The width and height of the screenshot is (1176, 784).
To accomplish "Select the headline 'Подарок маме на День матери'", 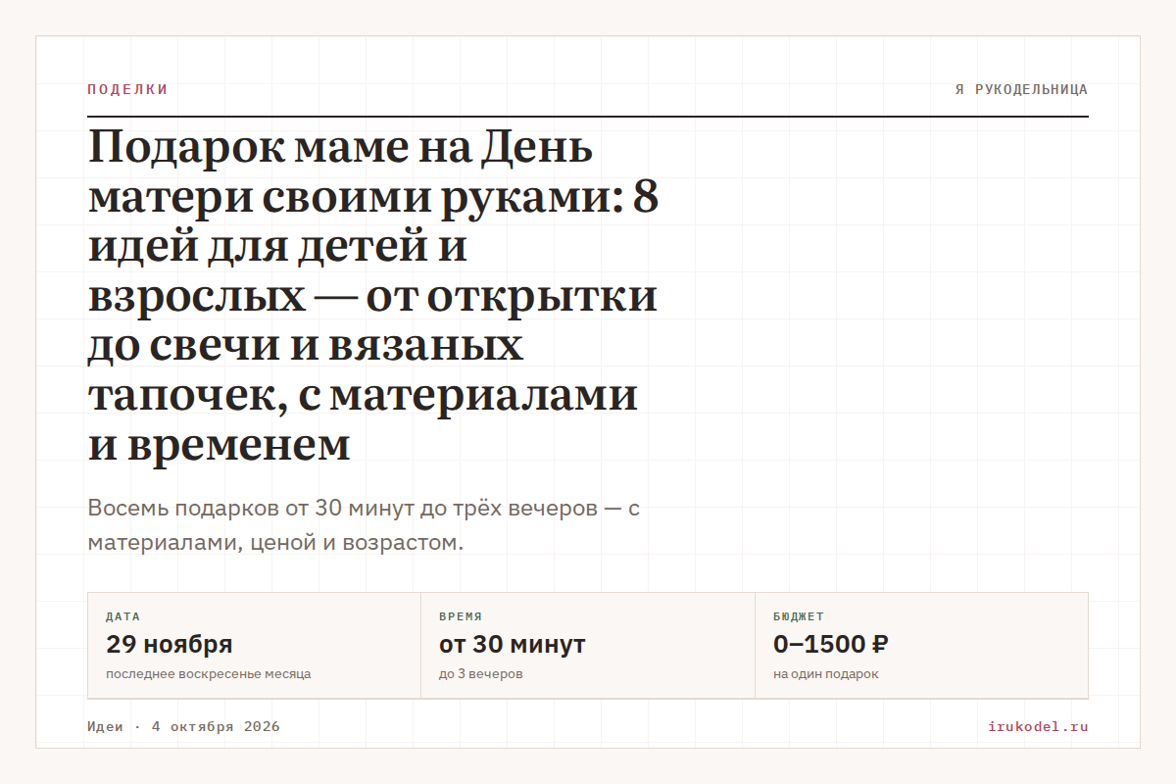I will tap(373, 297).
